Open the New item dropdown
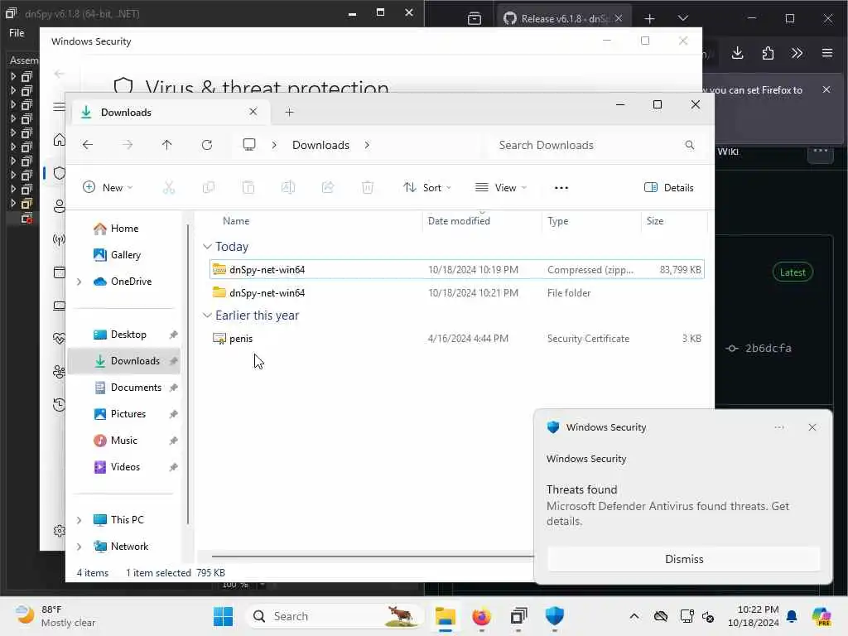 (108, 188)
